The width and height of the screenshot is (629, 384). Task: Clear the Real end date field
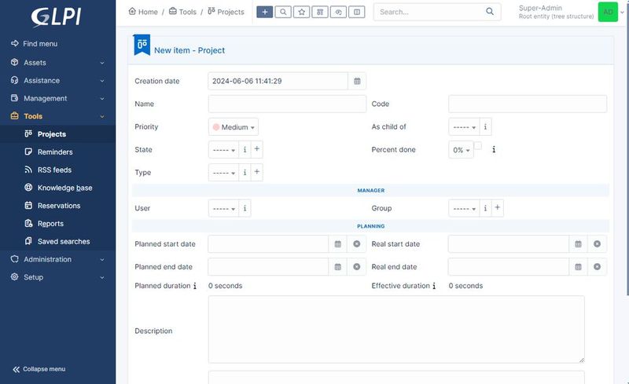[x=597, y=266]
